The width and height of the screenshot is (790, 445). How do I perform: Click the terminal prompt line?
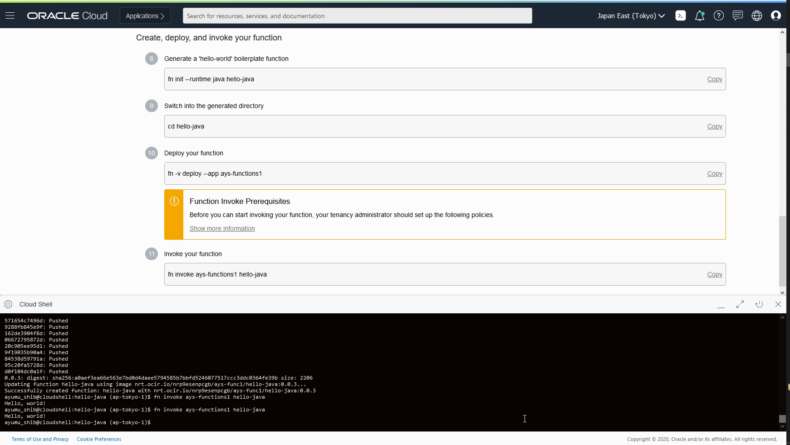pyautogui.click(x=78, y=422)
